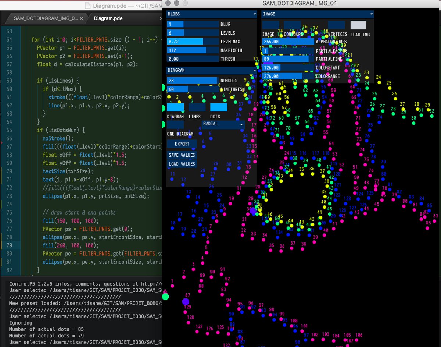
Task: Toggle the IMAGE display switch
Action: pos(270,25)
